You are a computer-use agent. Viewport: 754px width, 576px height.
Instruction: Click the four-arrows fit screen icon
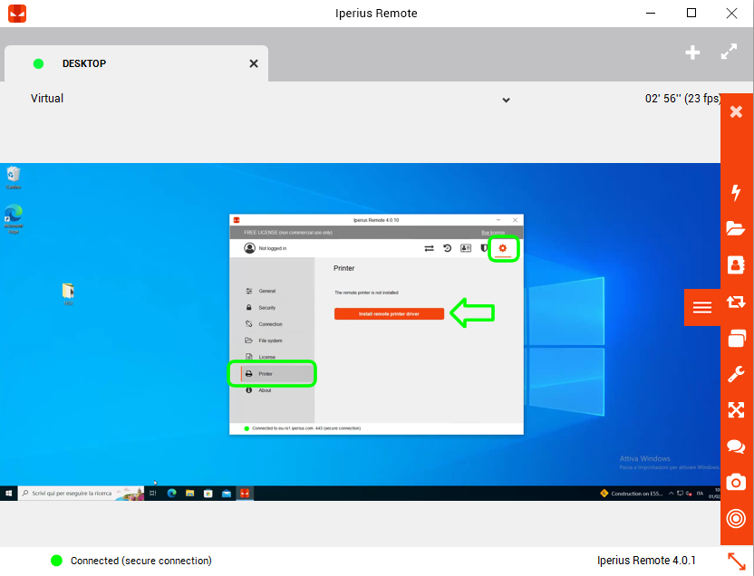[736, 409]
